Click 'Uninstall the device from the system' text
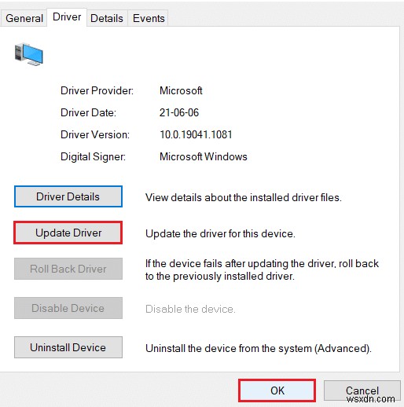Viewport: 404px width, 407px height. pyautogui.click(x=259, y=348)
